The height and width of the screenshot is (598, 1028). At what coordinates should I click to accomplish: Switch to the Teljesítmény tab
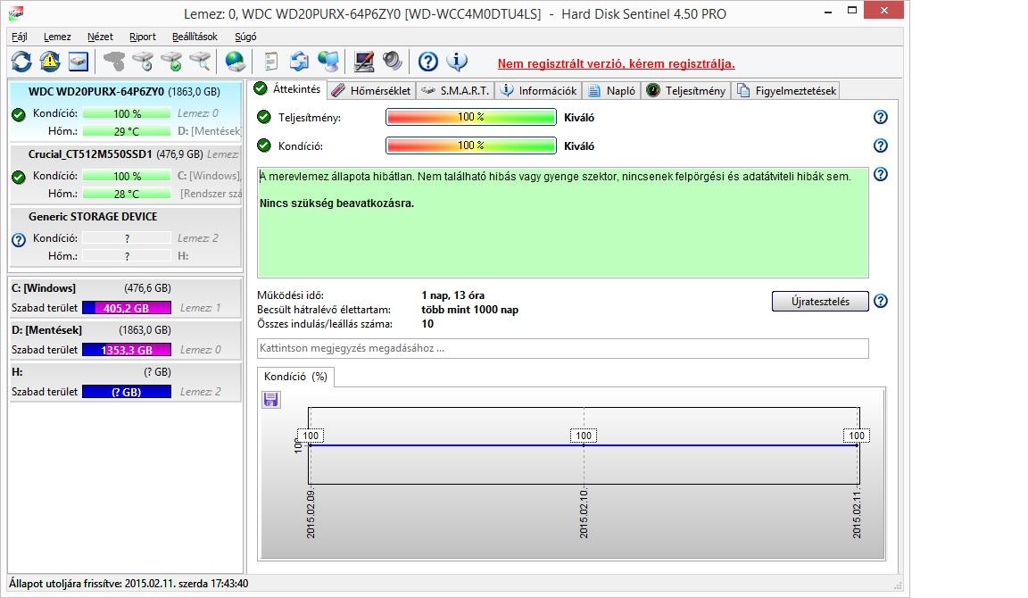click(686, 90)
